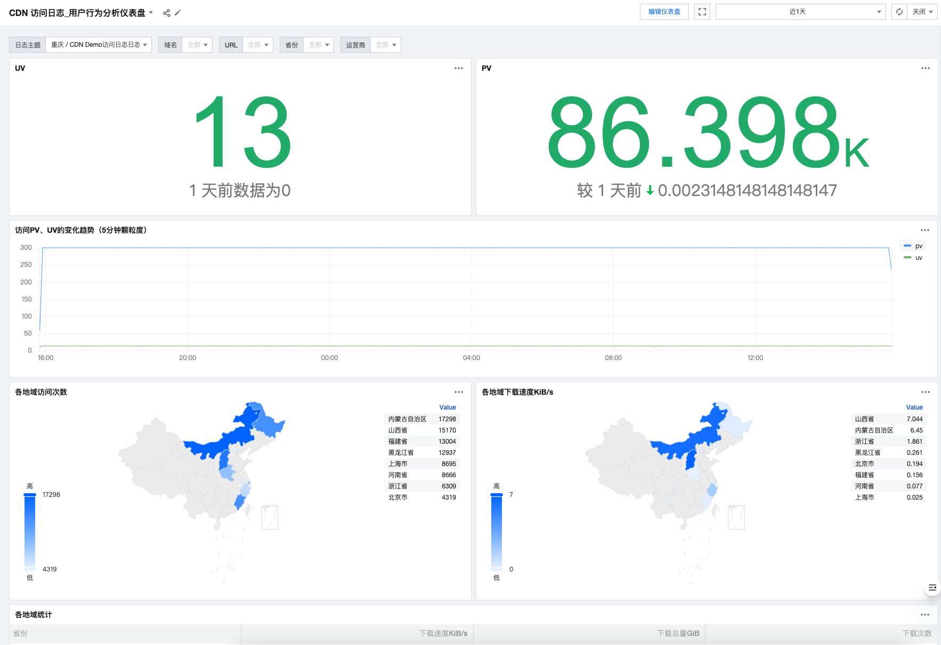Image resolution: width=941 pixels, height=645 pixels.
Task: Open the 近1天 time range dropdown
Action: [800, 12]
